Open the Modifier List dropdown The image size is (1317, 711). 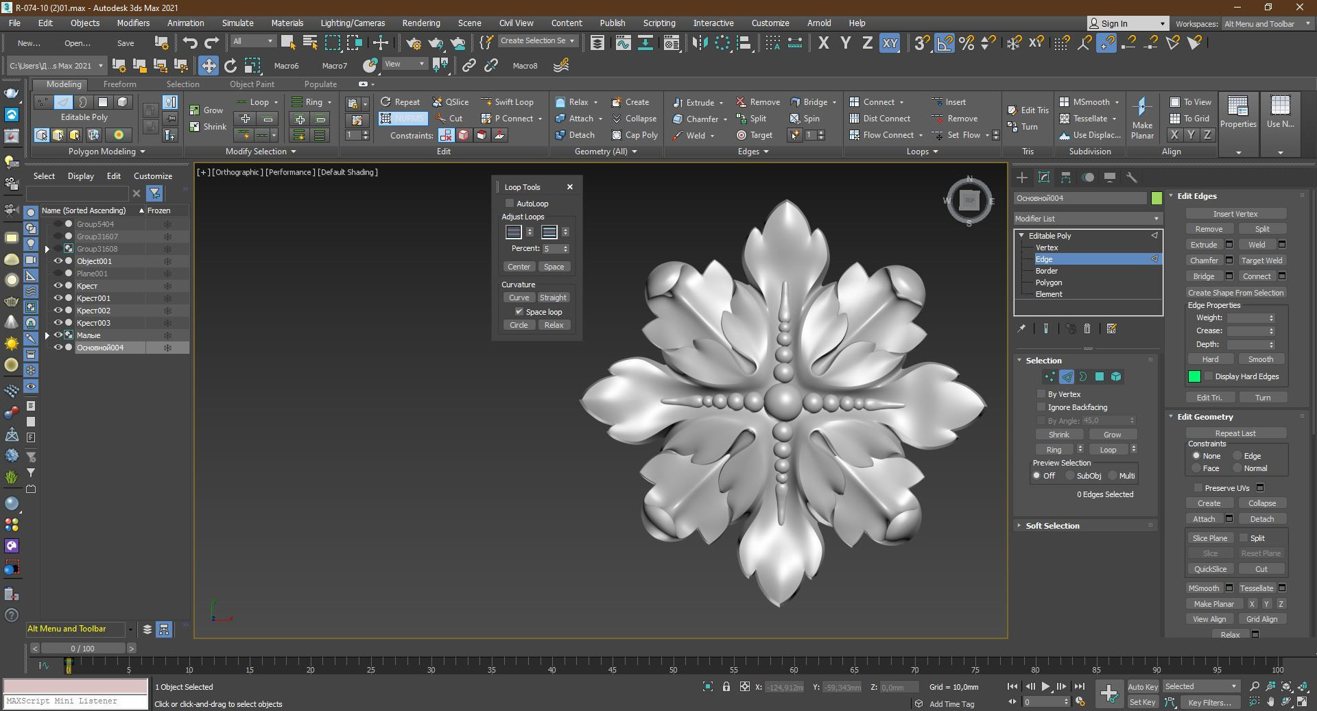pos(1088,219)
